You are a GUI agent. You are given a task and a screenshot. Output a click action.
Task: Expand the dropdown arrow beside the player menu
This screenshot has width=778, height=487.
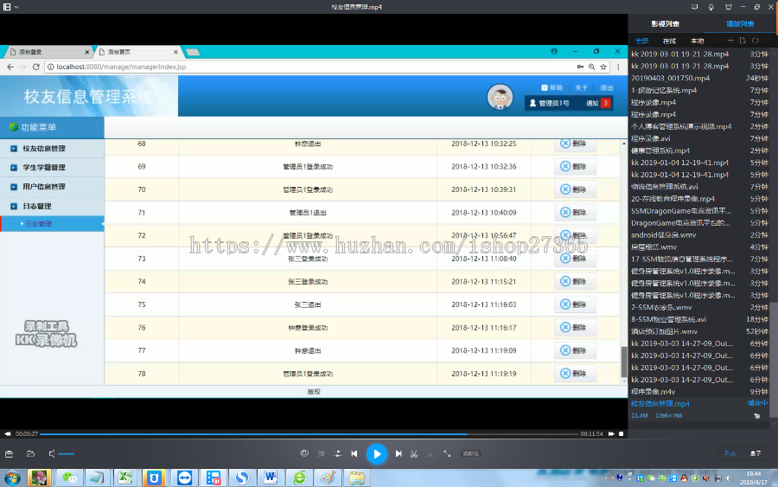tap(17, 7)
